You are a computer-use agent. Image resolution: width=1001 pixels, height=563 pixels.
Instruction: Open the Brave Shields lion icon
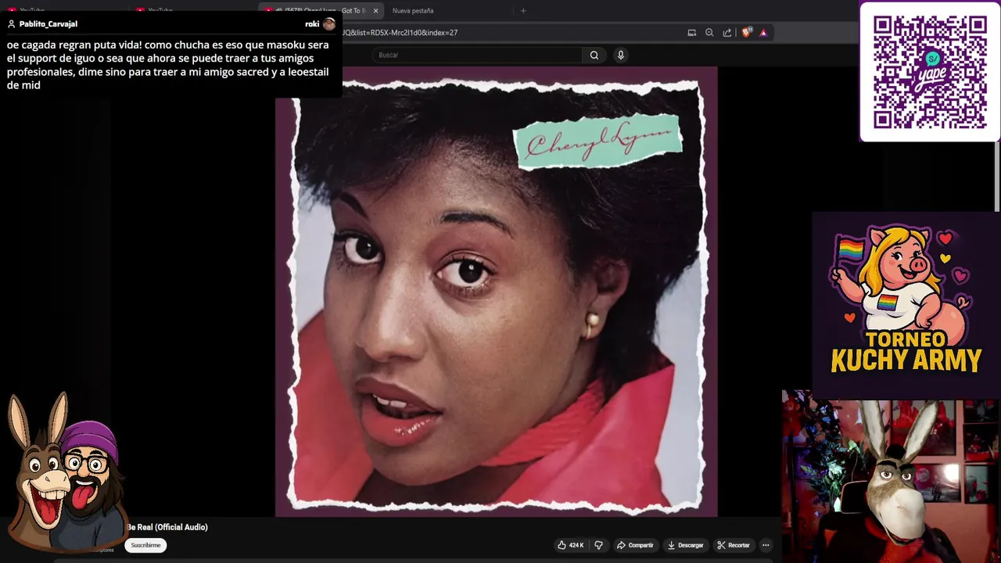(x=746, y=33)
